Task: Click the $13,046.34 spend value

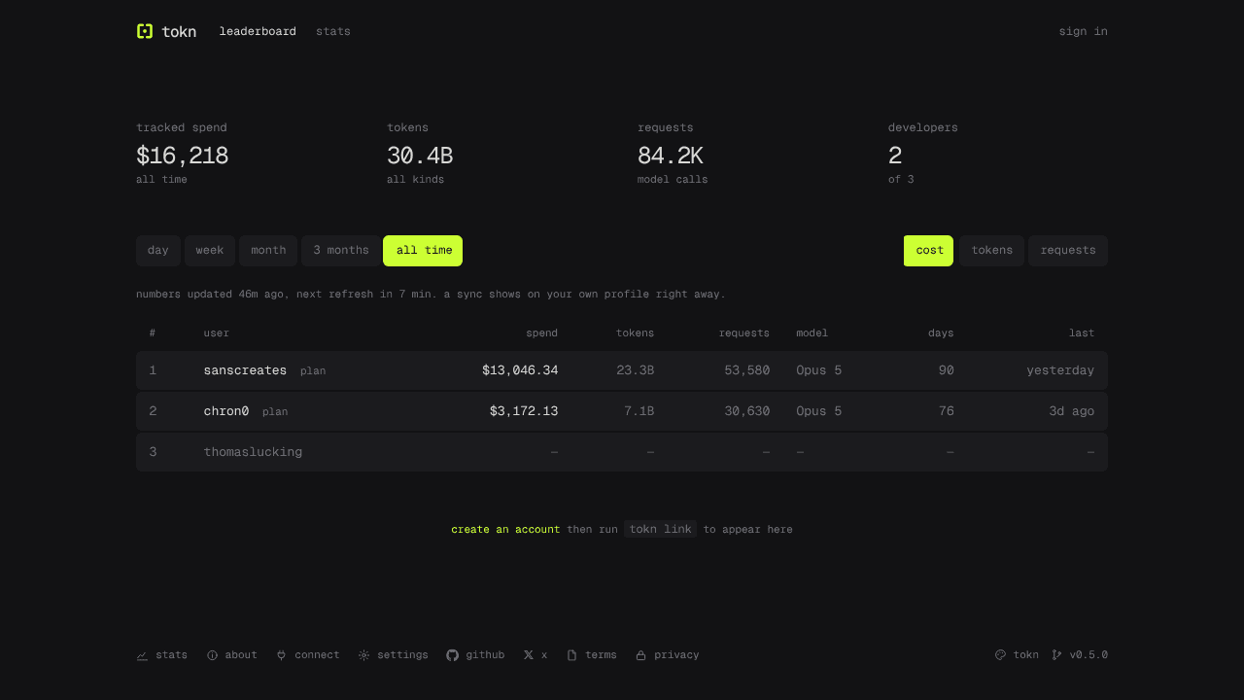Action: [x=520, y=370]
